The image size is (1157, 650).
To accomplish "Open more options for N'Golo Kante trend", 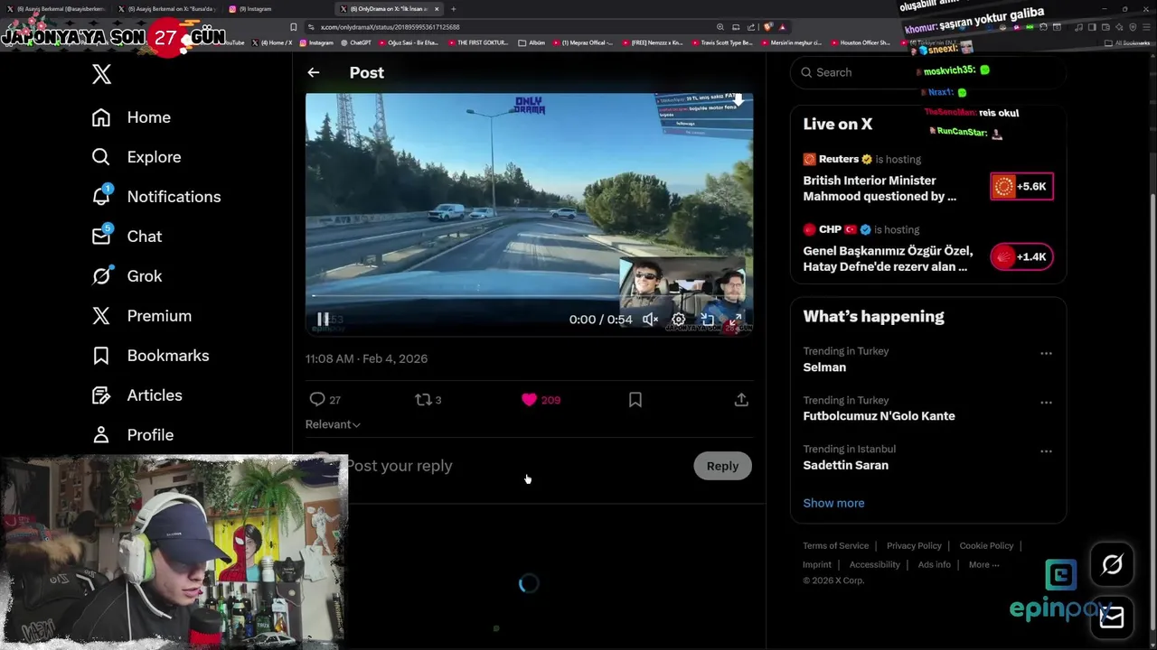I will point(1046,403).
